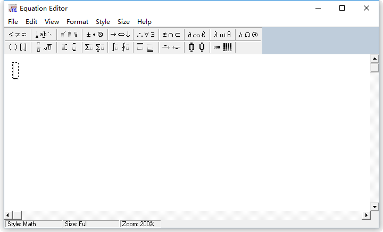
Task: Click the empty equation slot
Action: click(x=15, y=71)
